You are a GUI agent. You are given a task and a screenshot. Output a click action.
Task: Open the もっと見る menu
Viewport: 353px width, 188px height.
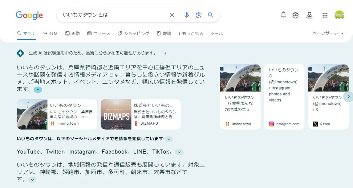coord(191,33)
